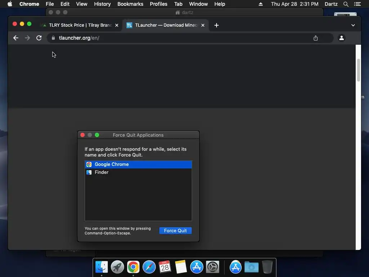
Task: Click the Chrome page vertical scrollbar thumb
Action: 359,70
